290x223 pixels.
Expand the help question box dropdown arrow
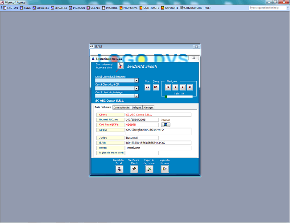click(288, 8)
